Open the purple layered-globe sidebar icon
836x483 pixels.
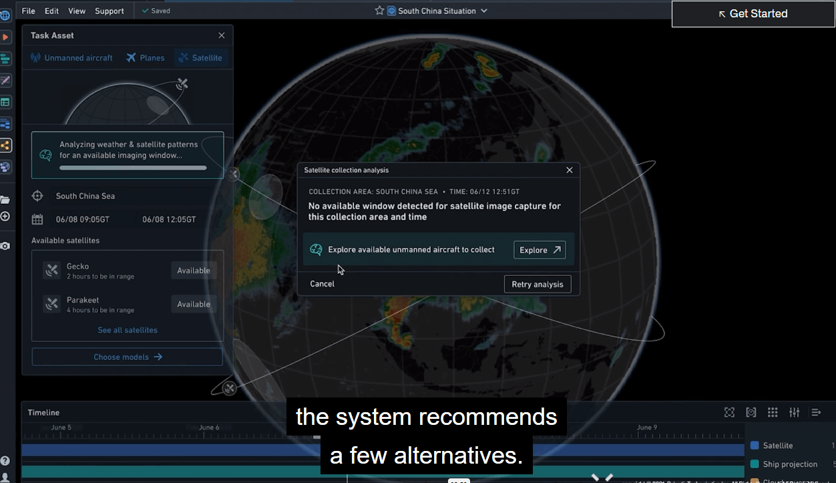pos(5,166)
